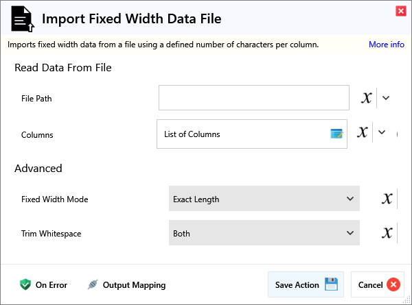This screenshot has height=305, width=412.
Task: Open the Trim Whitespace dropdown
Action: coord(264,234)
